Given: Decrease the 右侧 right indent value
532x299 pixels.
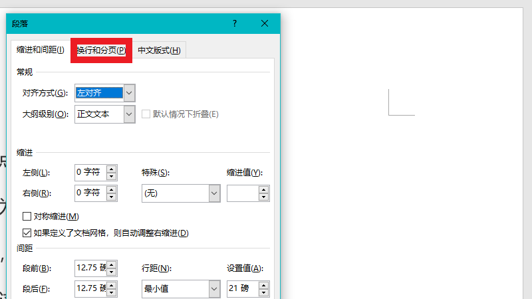Looking at the screenshot, I should [112, 197].
